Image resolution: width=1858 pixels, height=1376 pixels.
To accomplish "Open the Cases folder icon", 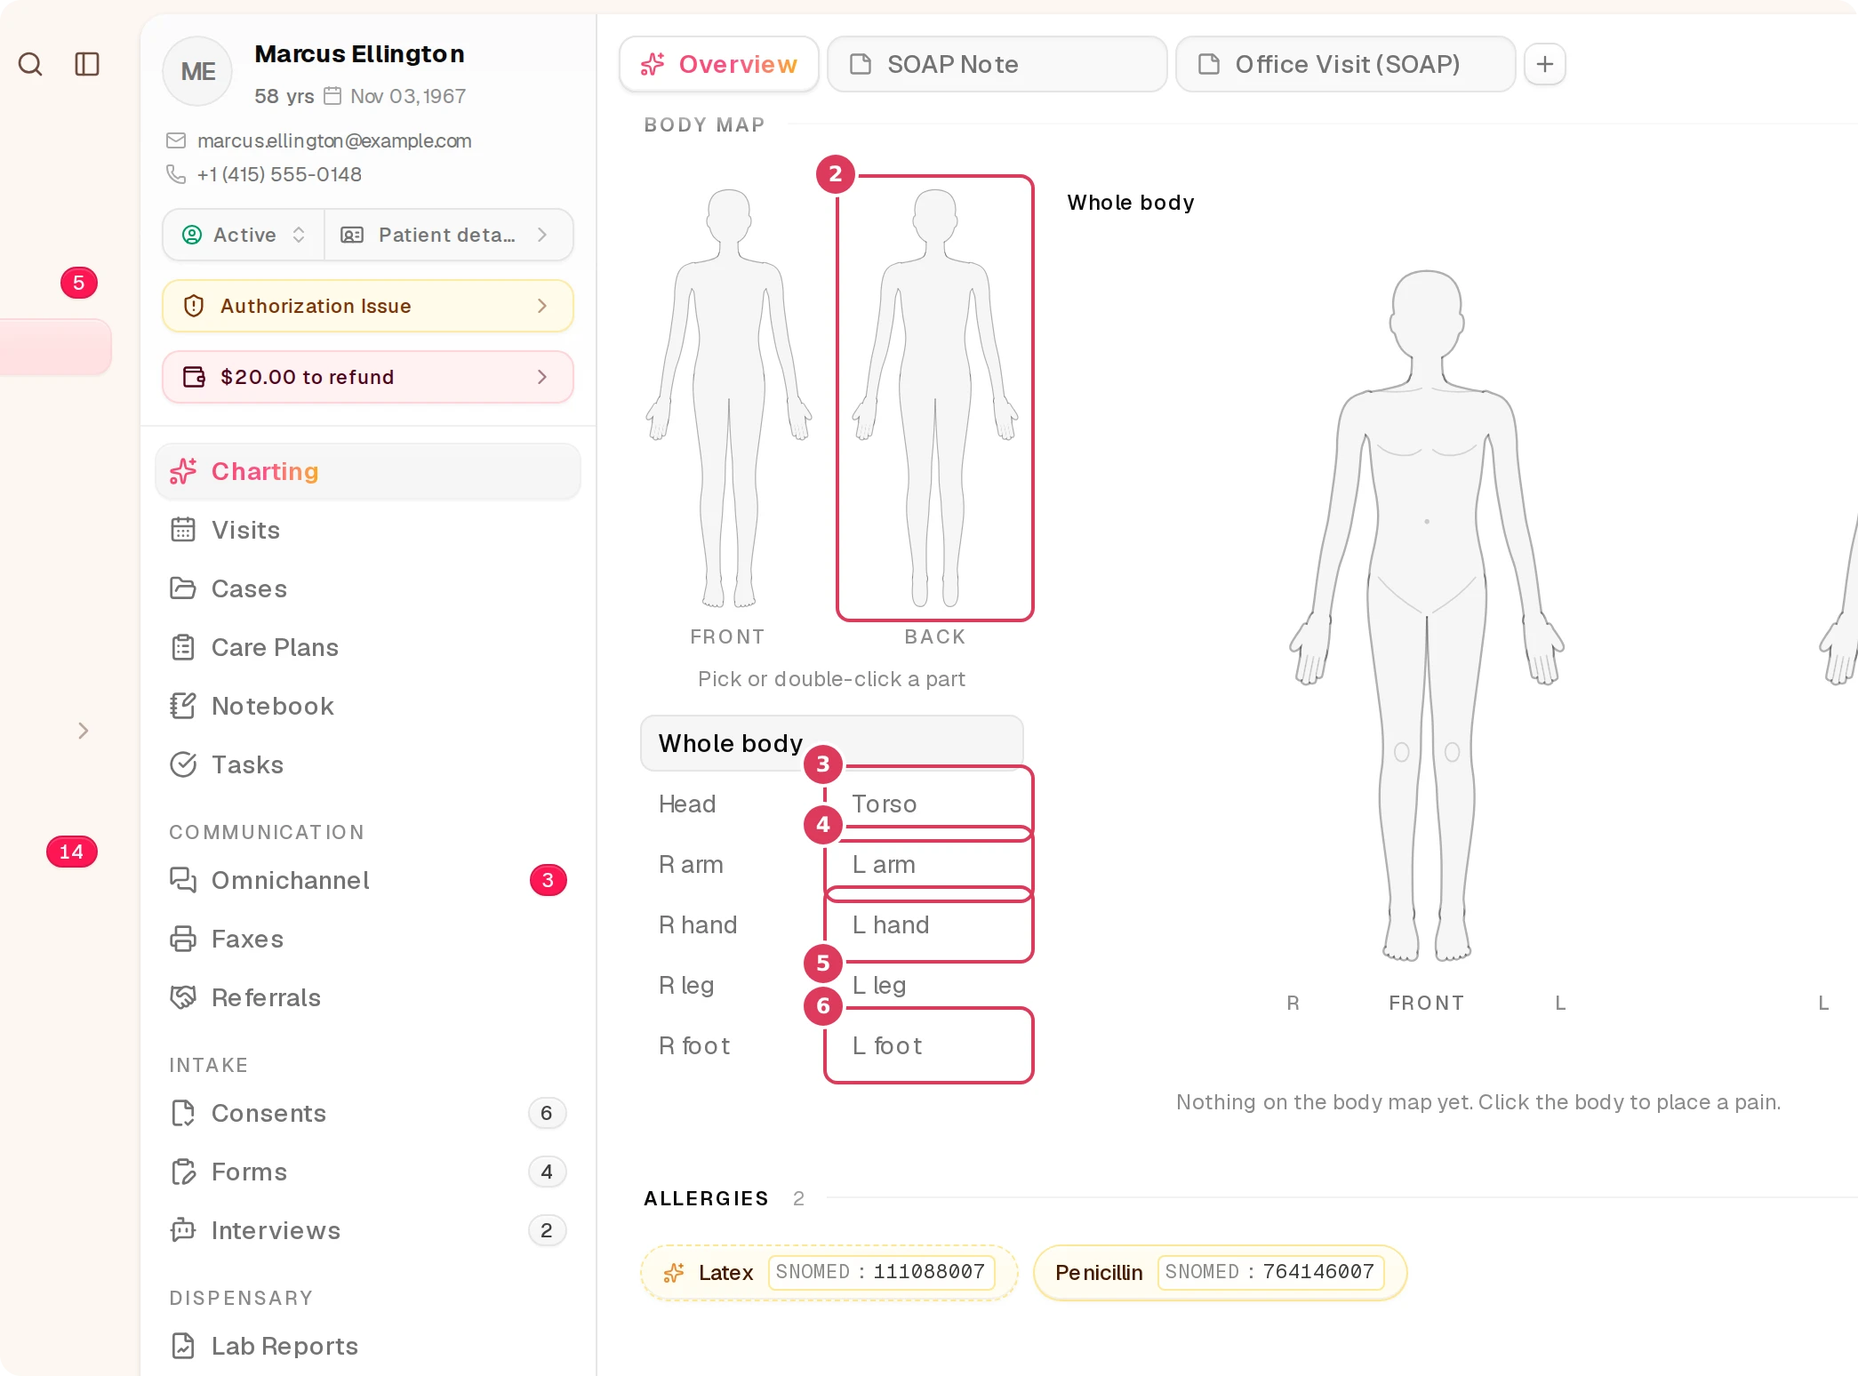I will 183,588.
